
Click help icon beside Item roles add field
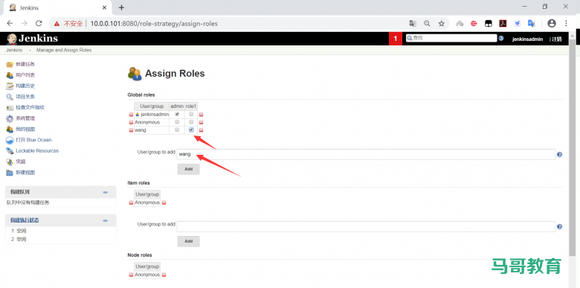coord(560,226)
